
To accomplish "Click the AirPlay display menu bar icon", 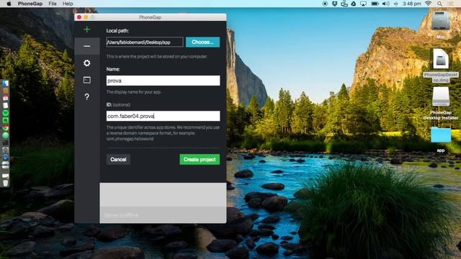I will click(x=363, y=4).
